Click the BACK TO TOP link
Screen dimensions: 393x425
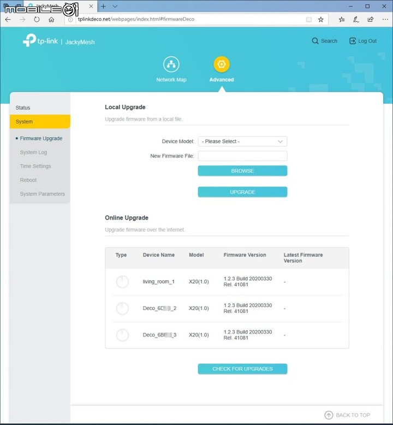click(x=353, y=415)
